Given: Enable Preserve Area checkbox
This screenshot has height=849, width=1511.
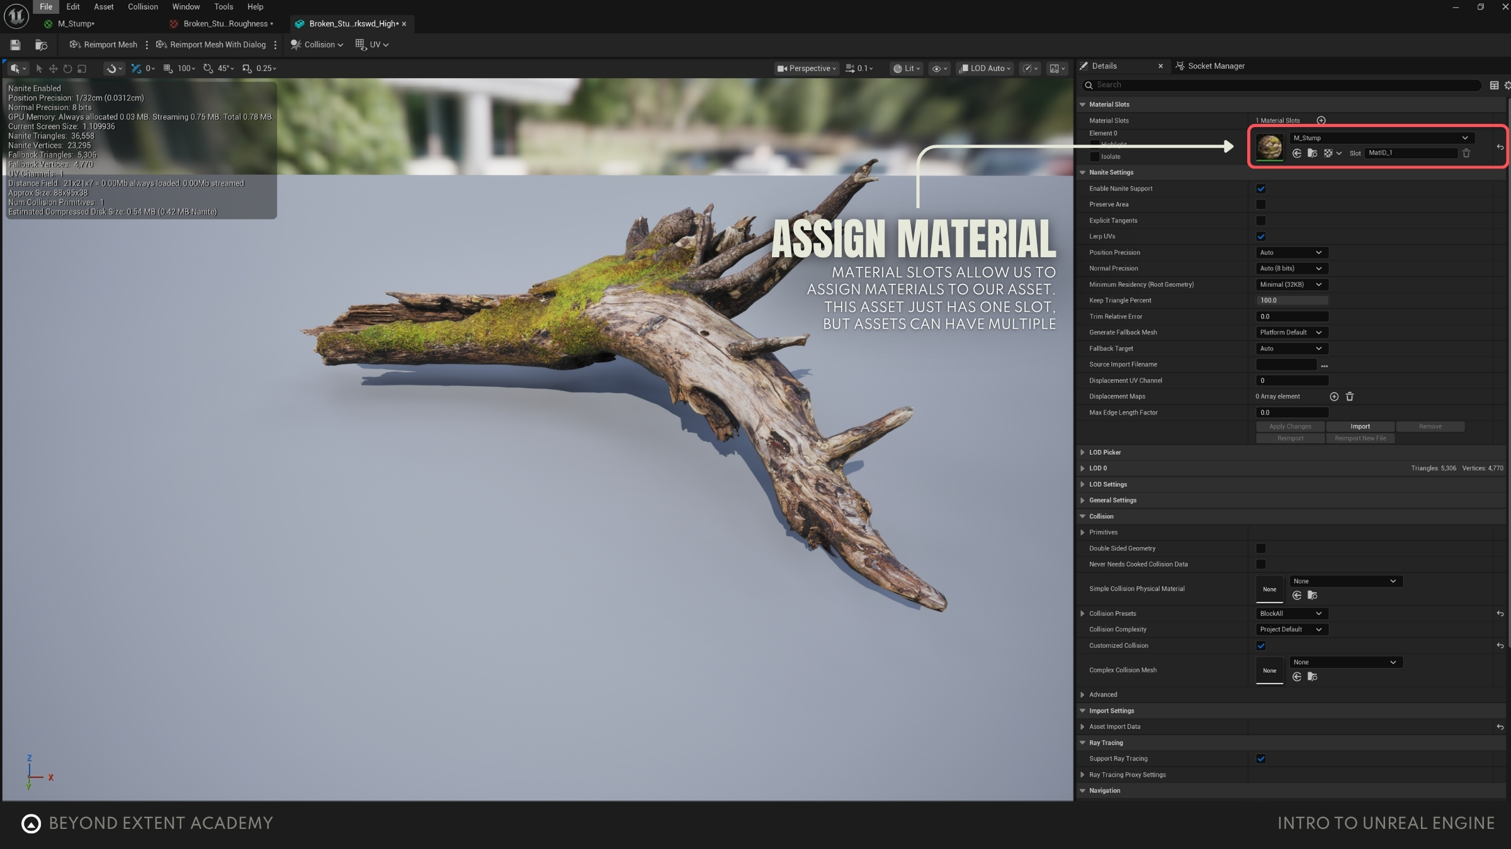Looking at the screenshot, I should coord(1260,204).
